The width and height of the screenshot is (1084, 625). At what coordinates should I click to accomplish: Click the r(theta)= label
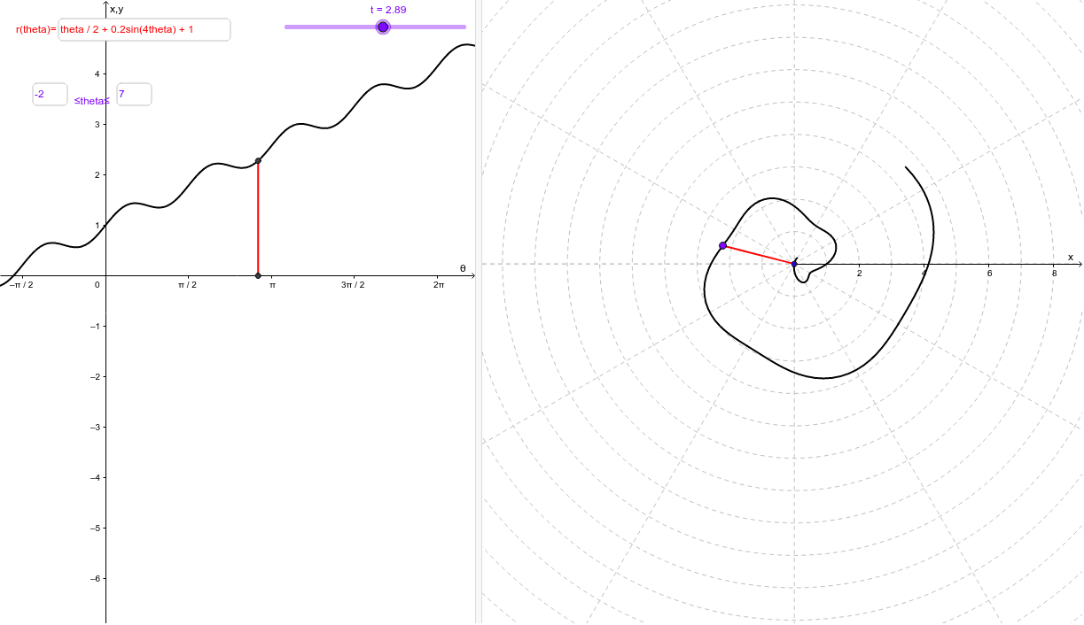[x=36, y=29]
